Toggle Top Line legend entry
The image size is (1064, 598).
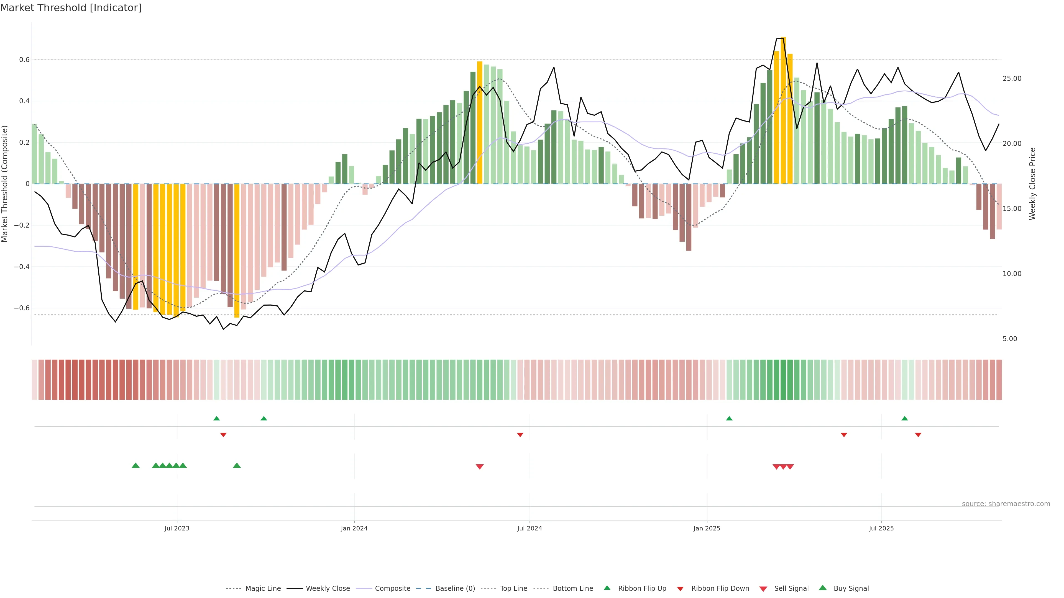pyautogui.click(x=513, y=589)
